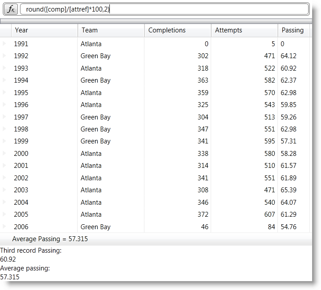The width and height of the screenshot is (321, 290).
Task: Click the Attempts column header
Action: tap(244, 30)
